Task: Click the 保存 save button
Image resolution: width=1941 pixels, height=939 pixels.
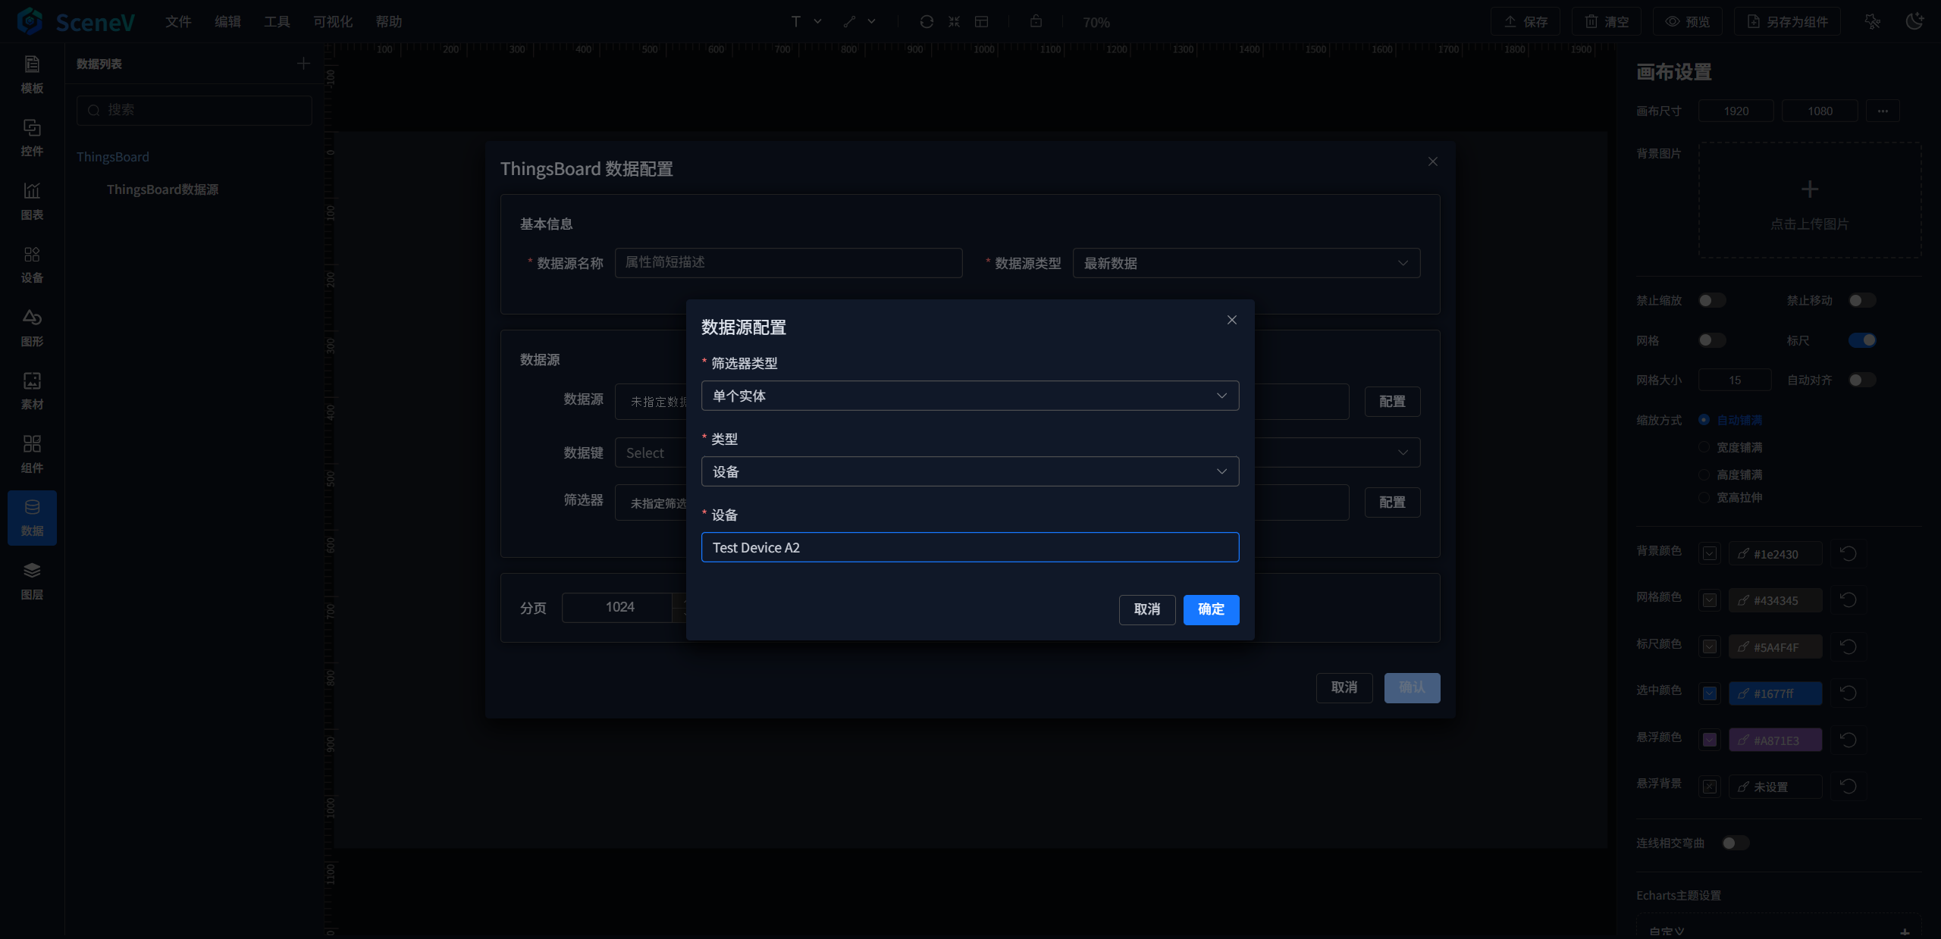Action: pyautogui.click(x=1526, y=22)
